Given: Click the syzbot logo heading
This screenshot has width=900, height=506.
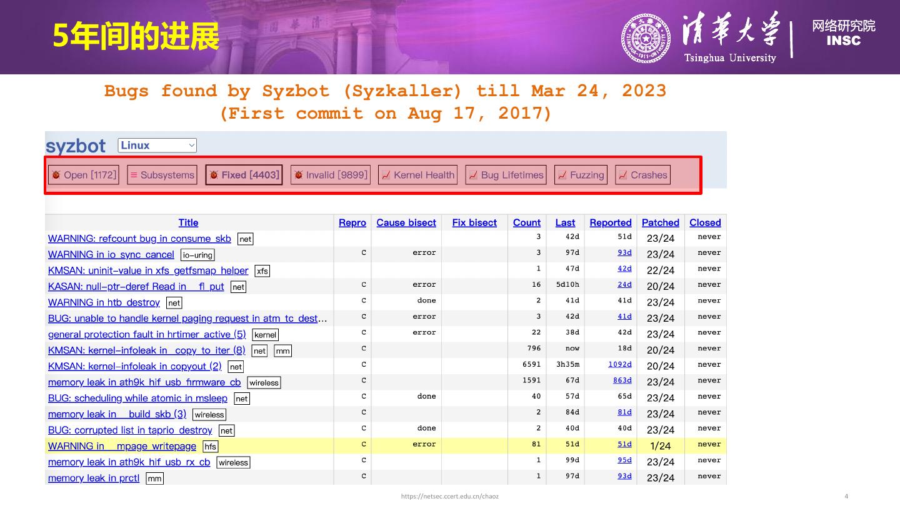Looking at the screenshot, I should click(76, 146).
